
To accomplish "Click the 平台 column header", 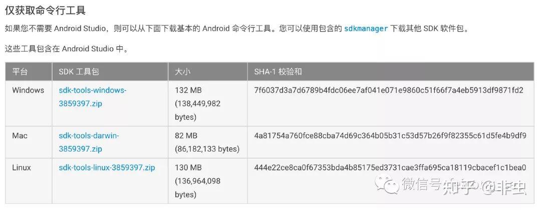I will pyautogui.click(x=20, y=72).
